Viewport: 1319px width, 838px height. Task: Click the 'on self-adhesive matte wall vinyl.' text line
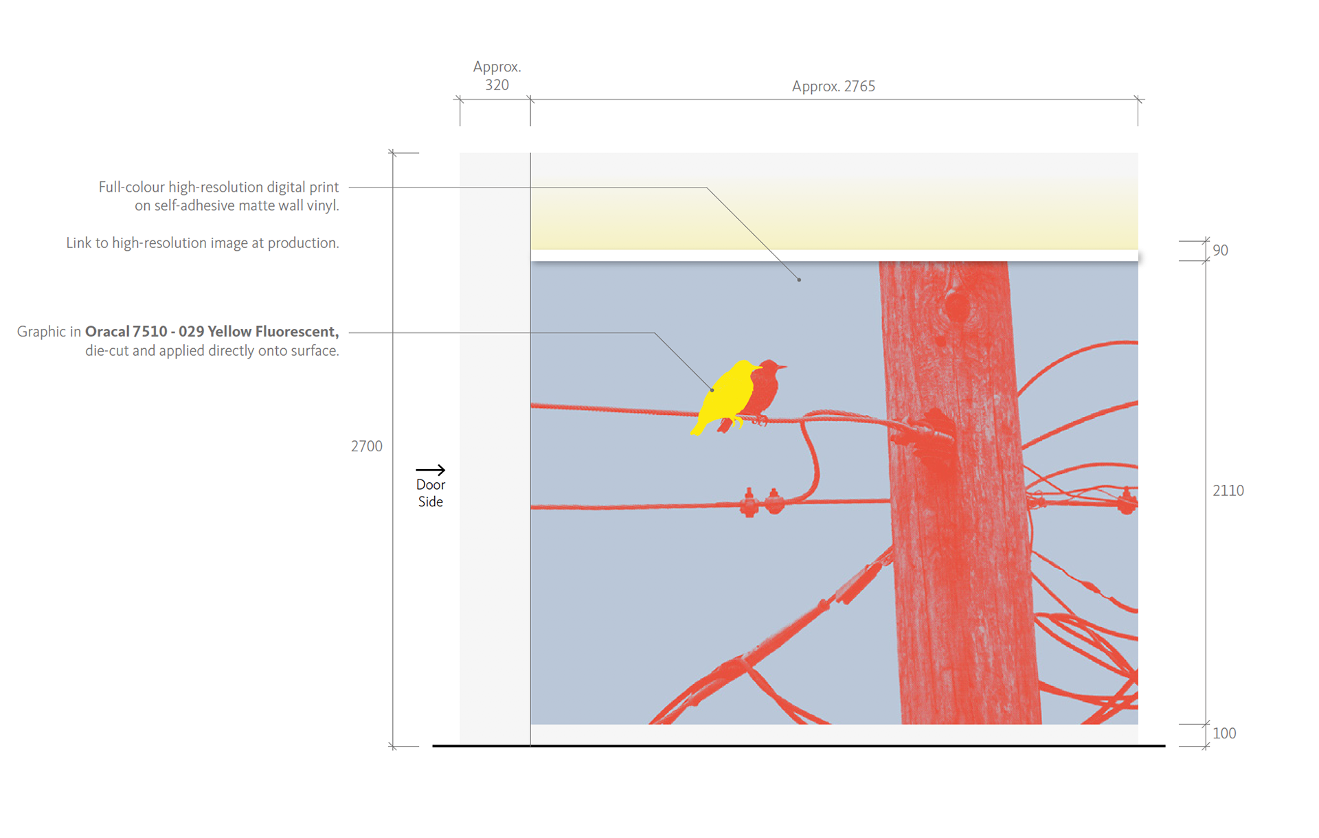click(x=237, y=205)
